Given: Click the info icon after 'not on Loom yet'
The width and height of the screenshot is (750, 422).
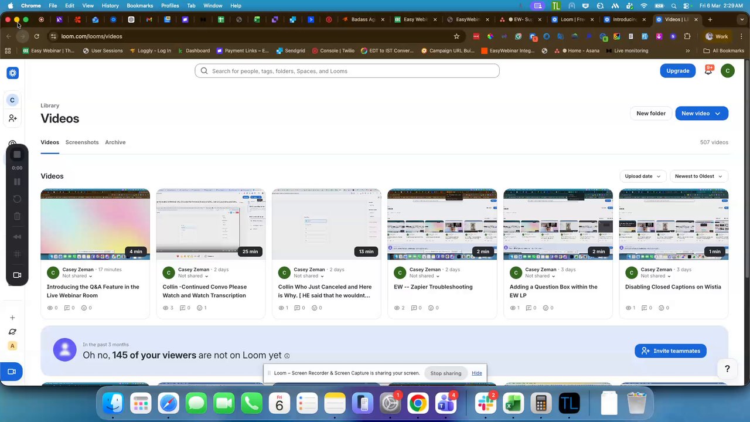Looking at the screenshot, I should click(x=287, y=356).
